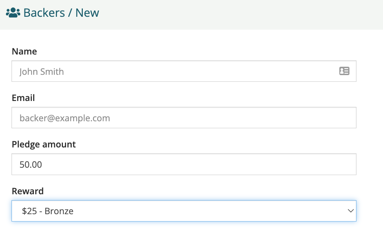Click the slash separator in breadcrumb
Image resolution: width=383 pixels, height=232 pixels.
pyautogui.click(x=70, y=13)
